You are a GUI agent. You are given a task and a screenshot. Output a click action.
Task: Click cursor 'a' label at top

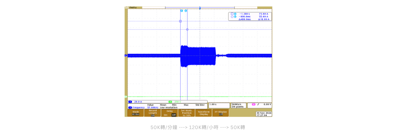182,11
